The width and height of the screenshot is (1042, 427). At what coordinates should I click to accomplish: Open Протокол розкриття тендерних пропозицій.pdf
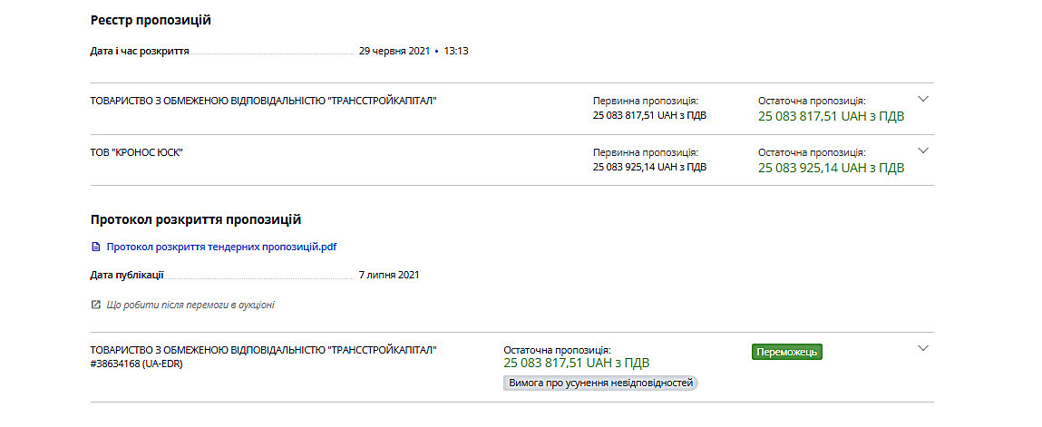(222, 247)
